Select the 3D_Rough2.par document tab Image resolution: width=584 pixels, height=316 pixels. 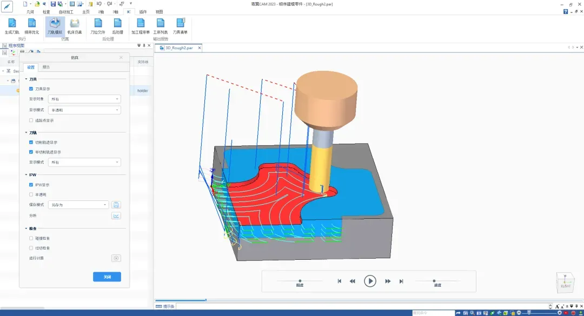coord(179,48)
